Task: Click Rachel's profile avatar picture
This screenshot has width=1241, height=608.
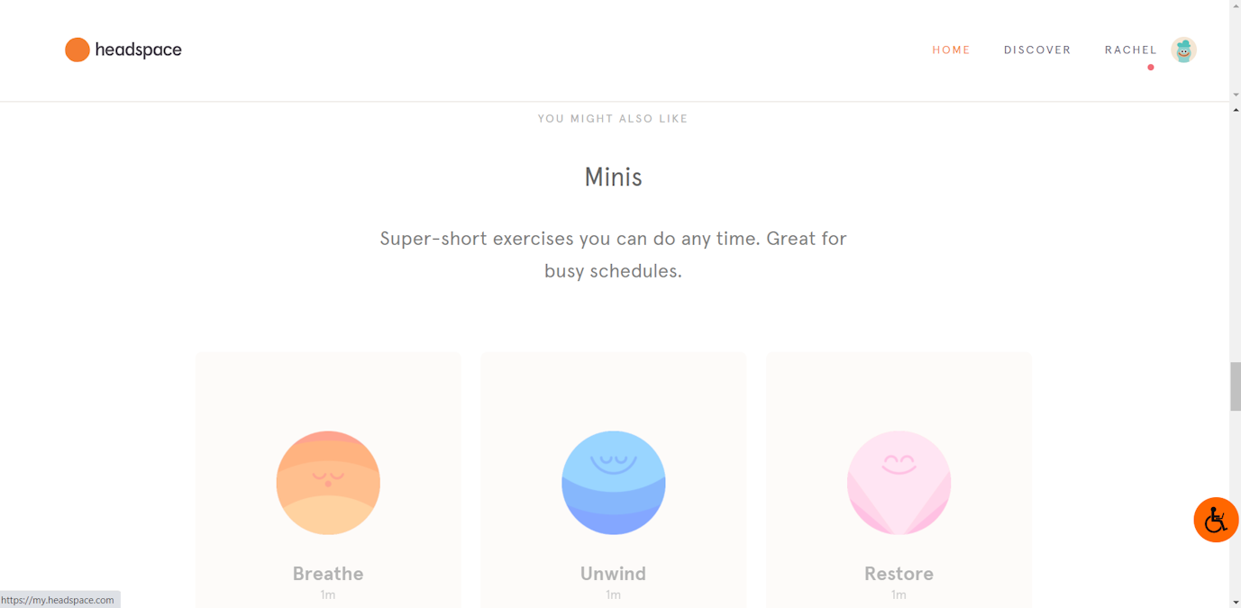Action: [x=1183, y=50]
